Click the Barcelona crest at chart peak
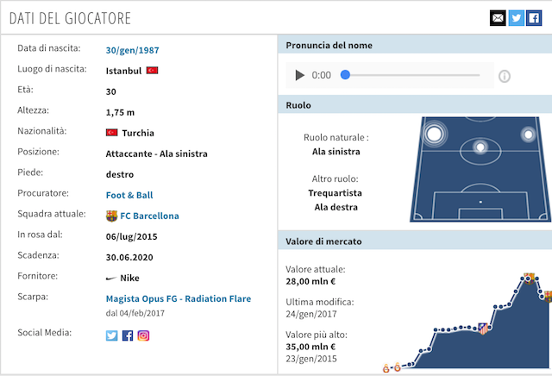 pos(529,279)
